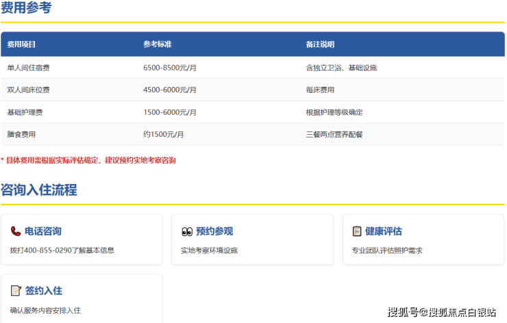
Task: Click the red telephone icon
Action: click(16, 231)
